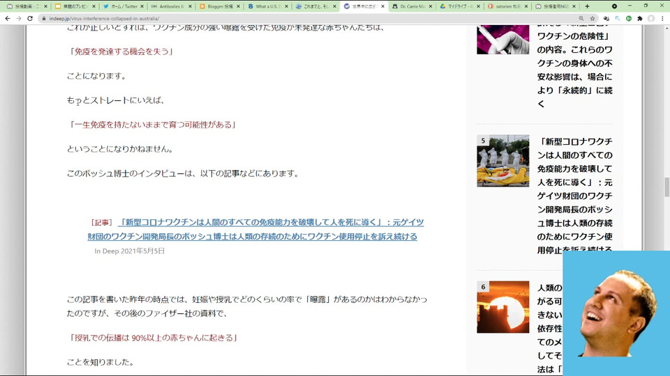Viewport: 670px width, 376px height.
Task: Click the laughing man overlay image
Action: click(x=616, y=313)
